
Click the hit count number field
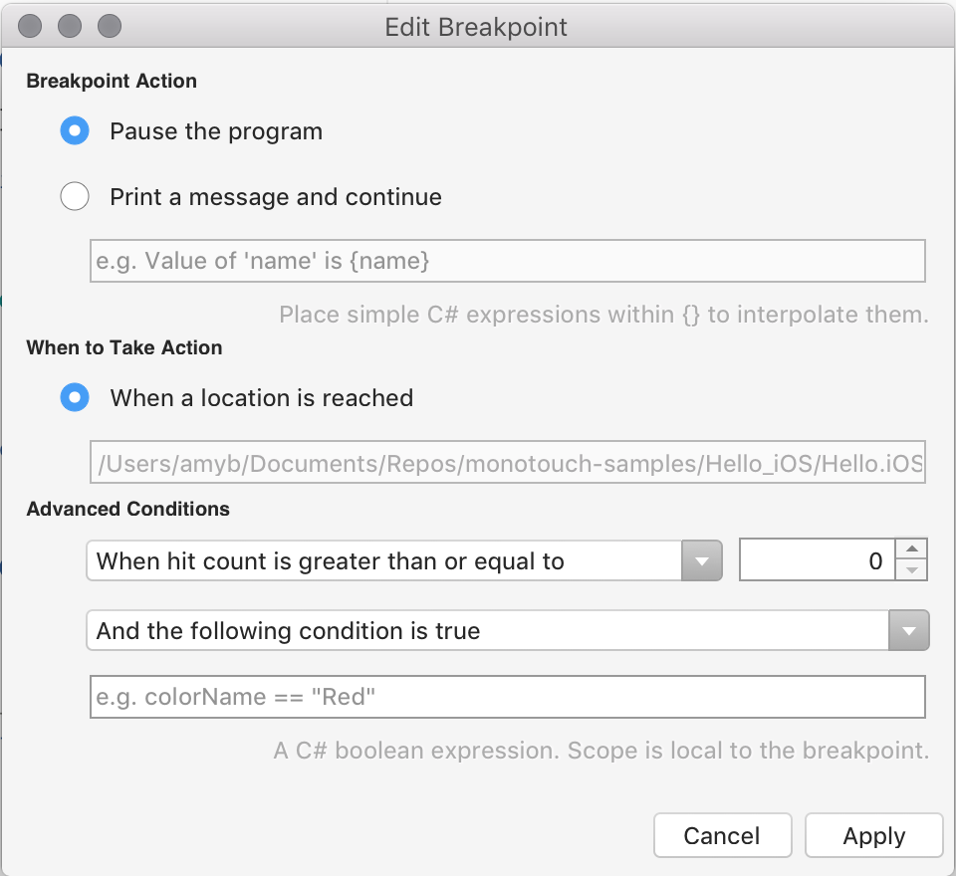pos(817,560)
